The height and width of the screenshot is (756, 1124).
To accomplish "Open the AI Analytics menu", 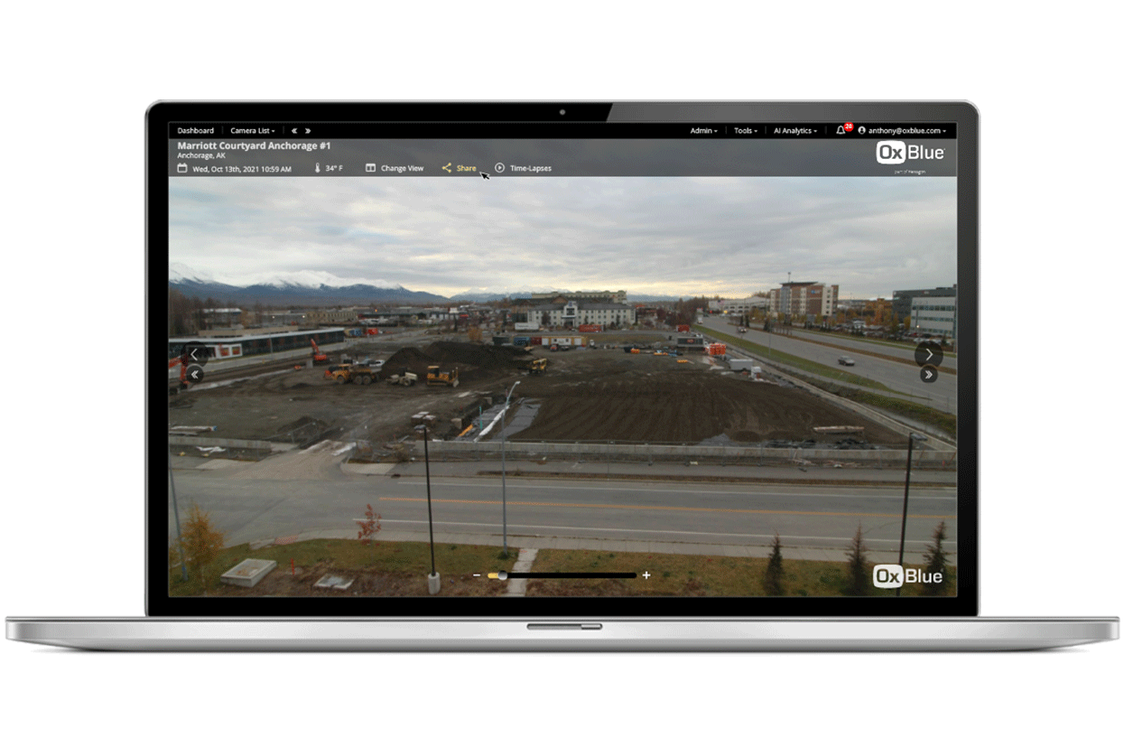I will (x=794, y=131).
